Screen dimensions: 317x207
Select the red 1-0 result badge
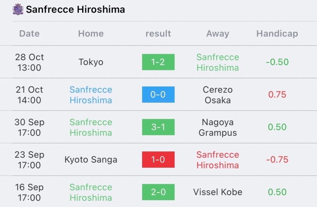point(158,160)
